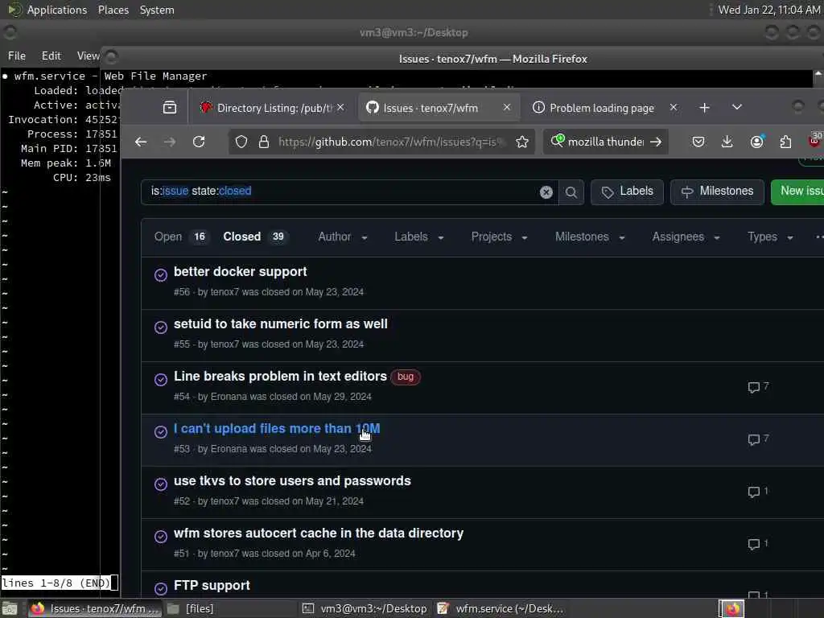
Task: Click closed status icon of better docker support
Action: [x=161, y=275]
